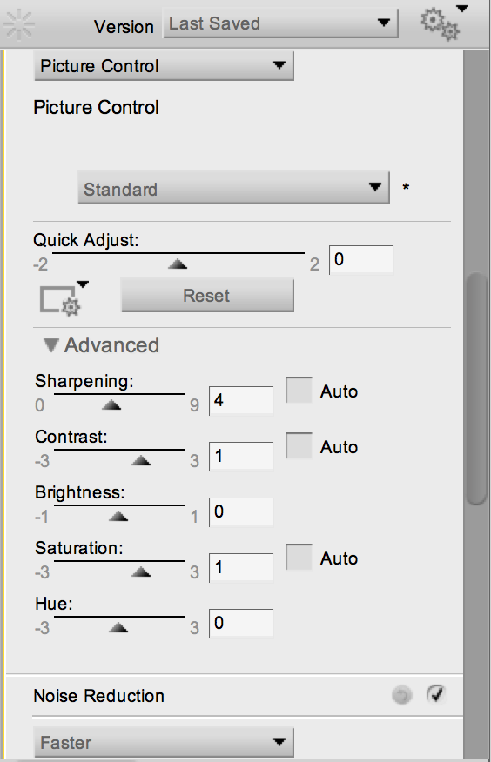Toggle the Noise Reduction apply checkmark

coord(435,694)
